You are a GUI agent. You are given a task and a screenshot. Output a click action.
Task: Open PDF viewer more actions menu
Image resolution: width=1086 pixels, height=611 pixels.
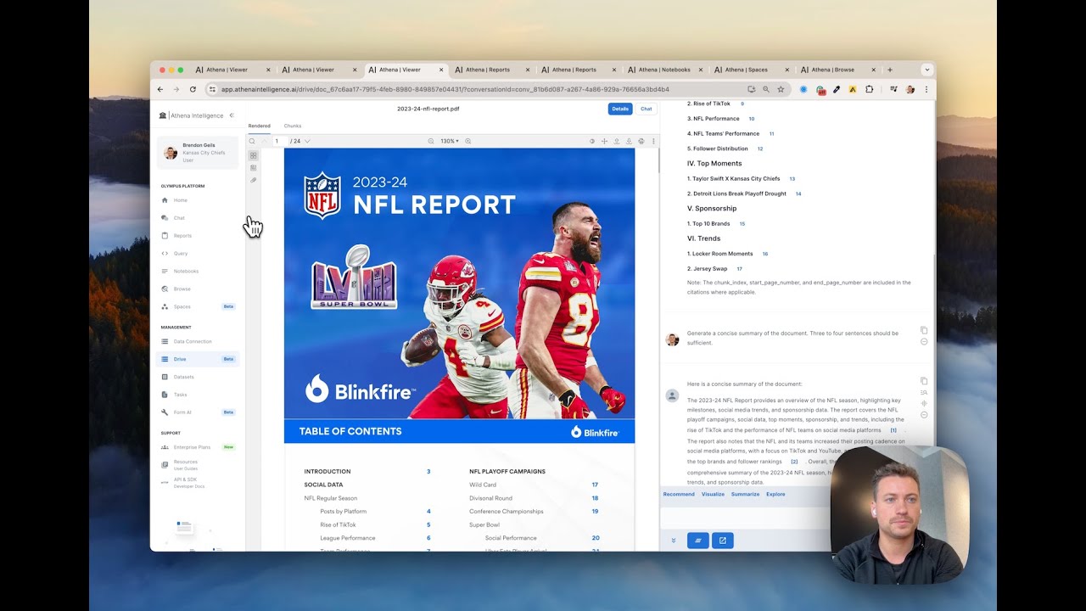click(x=653, y=141)
